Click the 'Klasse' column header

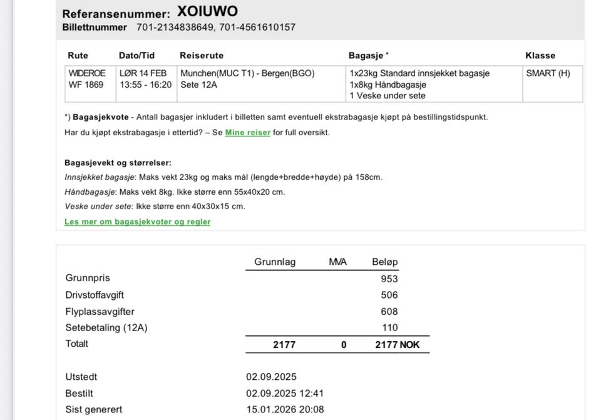[x=540, y=56]
